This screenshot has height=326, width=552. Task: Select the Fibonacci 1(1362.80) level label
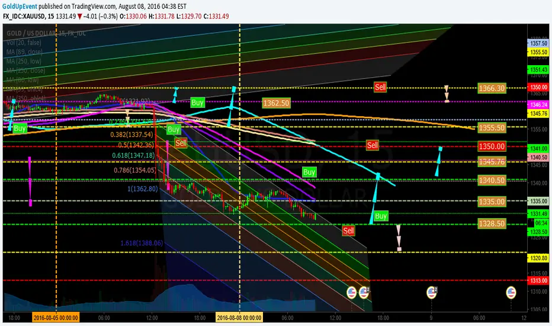tap(143, 189)
